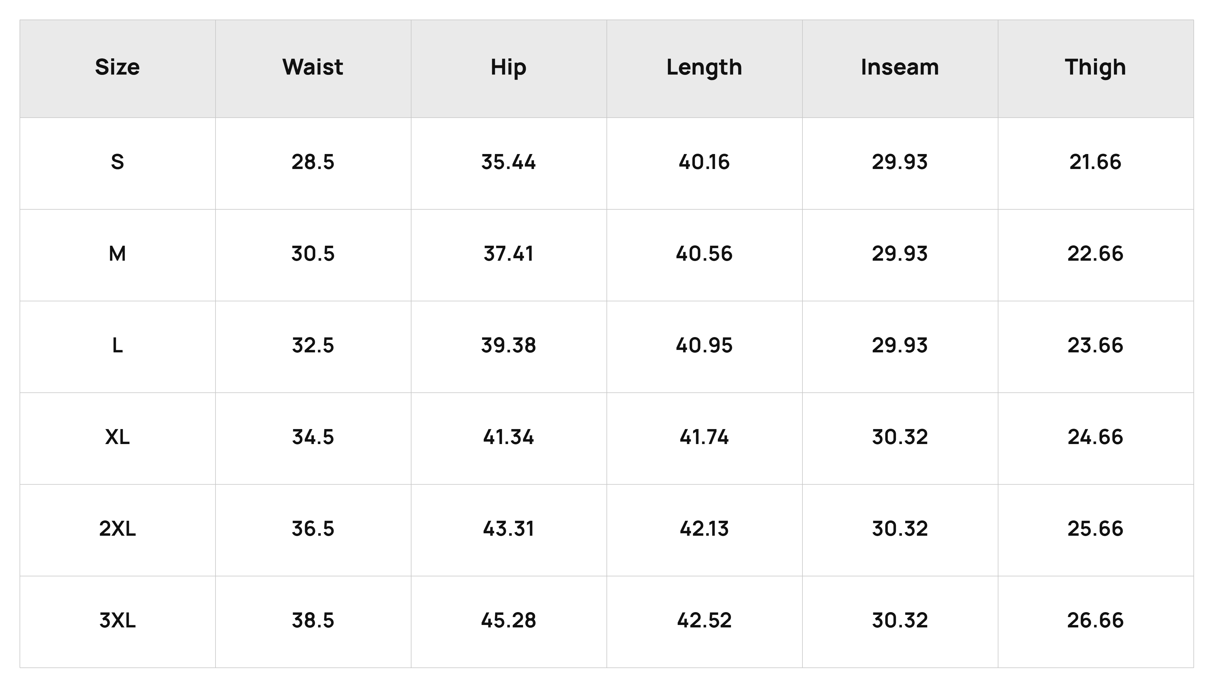Click the 2XL size row label

coord(117,528)
